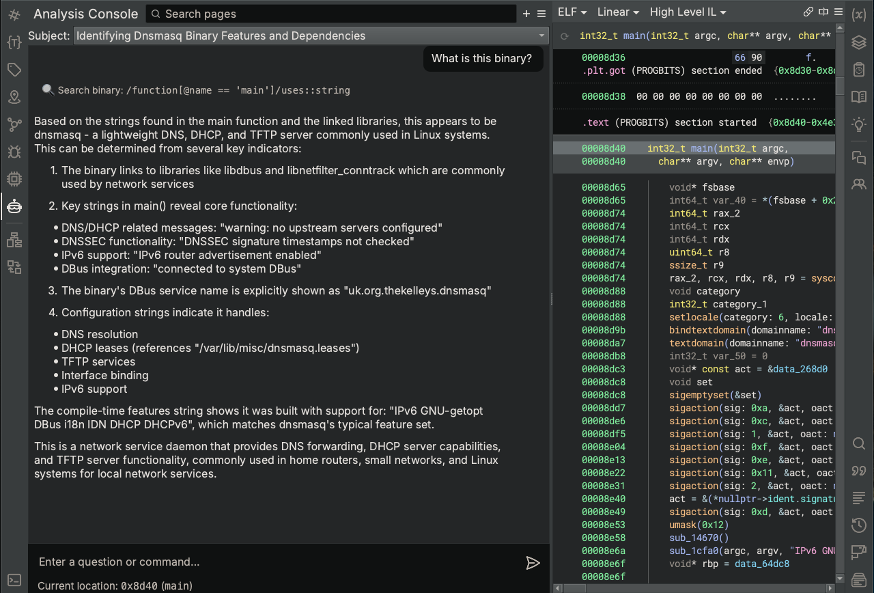Click the data_64dc8 reference
The width and height of the screenshot is (874, 593).
point(761,564)
